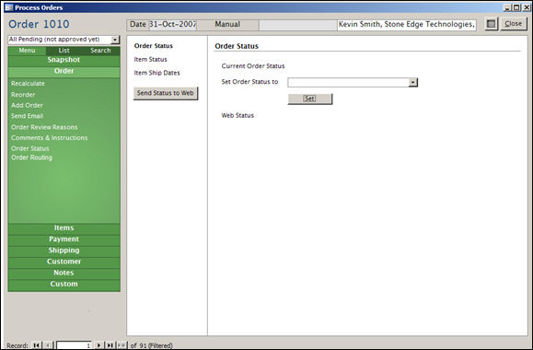Screen dimensions: 533x350
Task: Open the Order section header
Action: 64,71
